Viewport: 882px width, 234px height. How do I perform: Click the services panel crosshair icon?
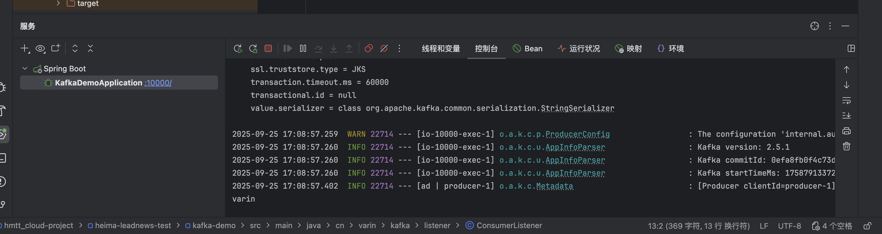click(x=815, y=26)
